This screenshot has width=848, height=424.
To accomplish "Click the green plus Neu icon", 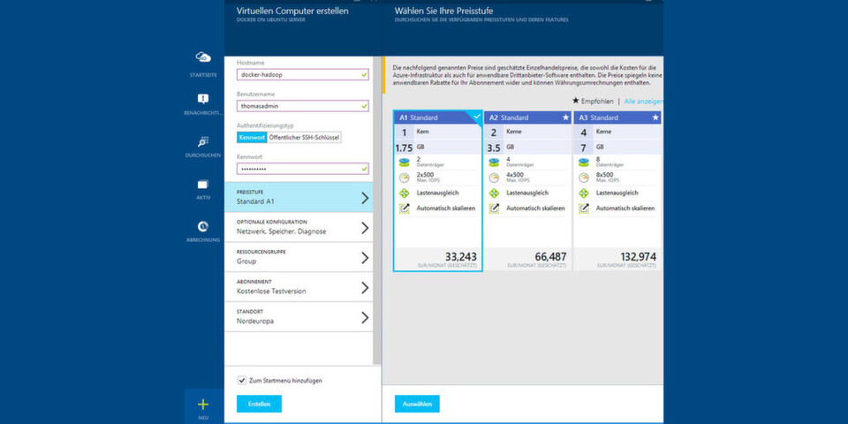I will coord(203,405).
